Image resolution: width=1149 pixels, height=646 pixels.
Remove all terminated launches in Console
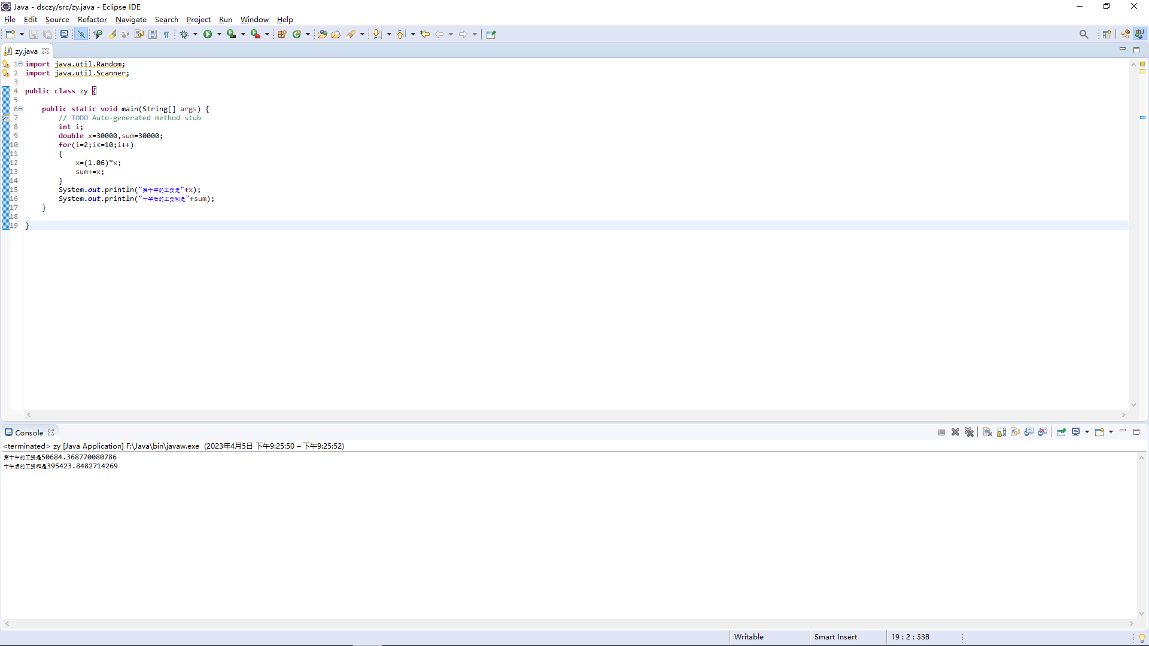969,432
